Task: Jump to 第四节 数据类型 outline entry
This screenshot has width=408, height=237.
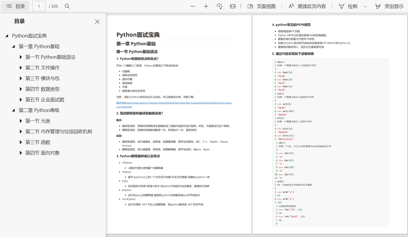Action: pyautogui.click(x=42, y=89)
